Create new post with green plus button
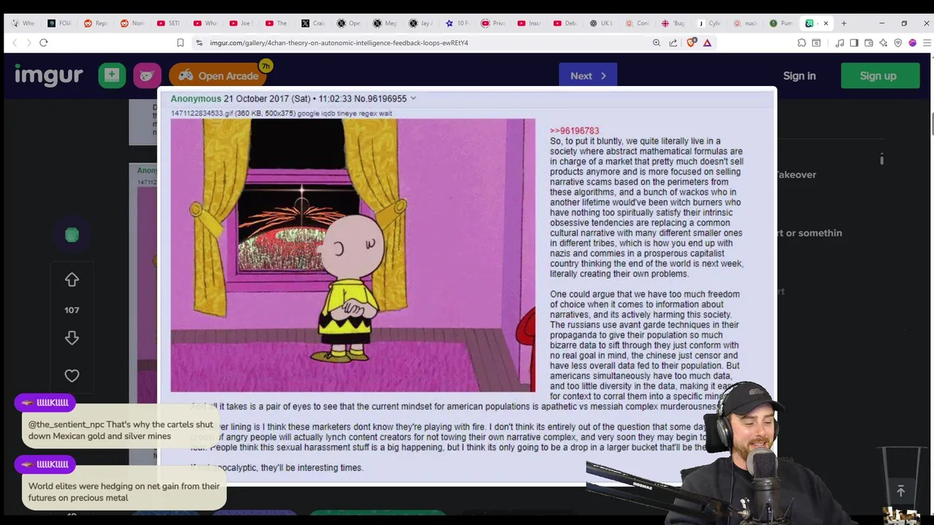 [x=112, y=75]
